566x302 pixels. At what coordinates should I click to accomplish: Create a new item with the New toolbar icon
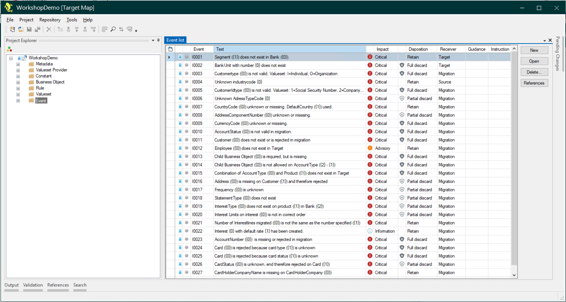(12, 29)
